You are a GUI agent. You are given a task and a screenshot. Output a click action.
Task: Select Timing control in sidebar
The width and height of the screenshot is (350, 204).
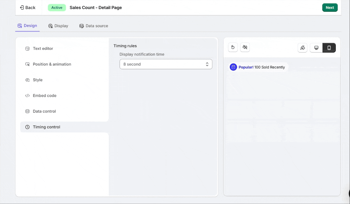(x=47, y=127)
